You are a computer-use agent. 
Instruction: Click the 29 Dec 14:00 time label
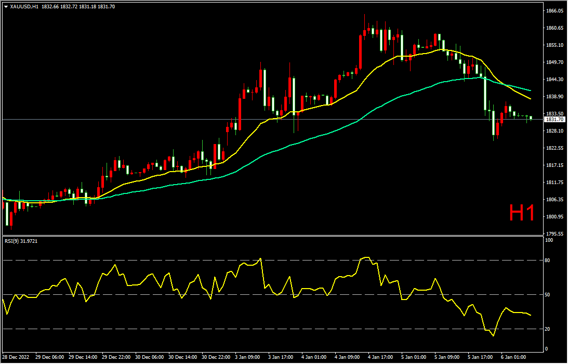click(x=83, y=357)
